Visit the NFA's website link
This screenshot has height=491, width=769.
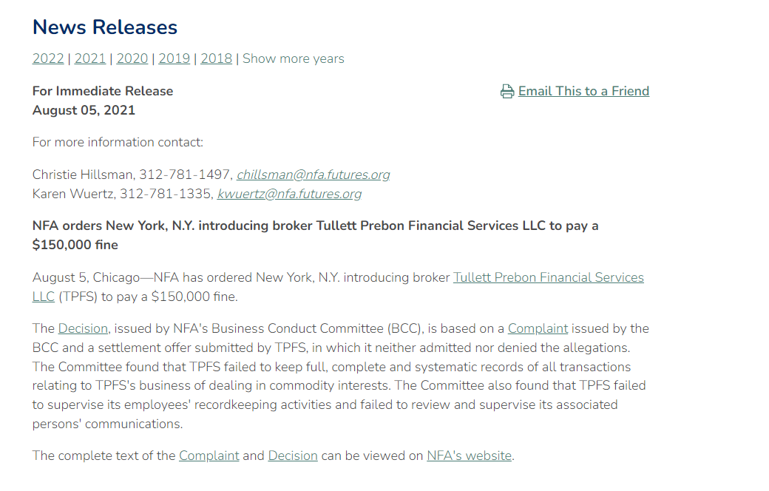click(469, 456)
